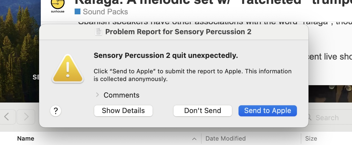Viewport: 352px width, 145px height.
Task: Sort by the Size column header
Action: point(311,139)
